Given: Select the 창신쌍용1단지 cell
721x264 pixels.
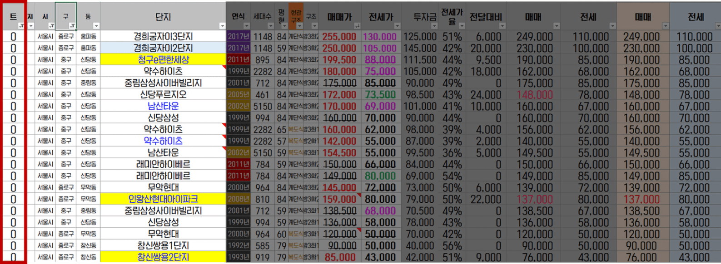Looking at the screenshot, I should (163, 245).
